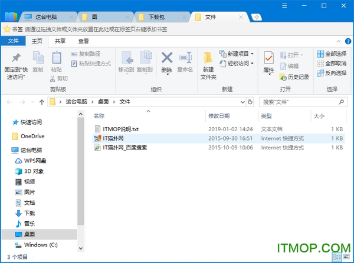Click the search magnifier icon
Screen dimensions: 354x263
[342, 102]
